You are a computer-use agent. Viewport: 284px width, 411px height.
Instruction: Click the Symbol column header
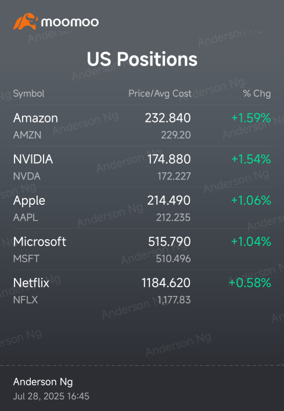coord(28,93)
